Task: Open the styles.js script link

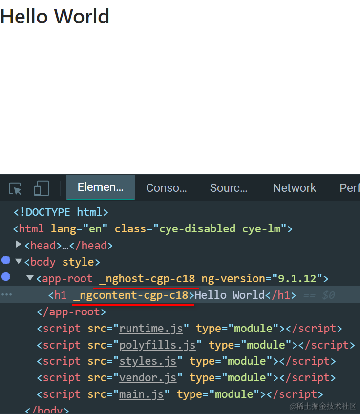Action: coord(148,361)
